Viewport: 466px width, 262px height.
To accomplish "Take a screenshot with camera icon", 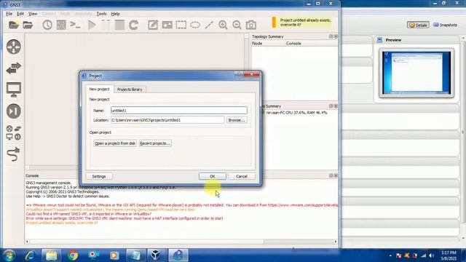I will click(x=250, y=25).
